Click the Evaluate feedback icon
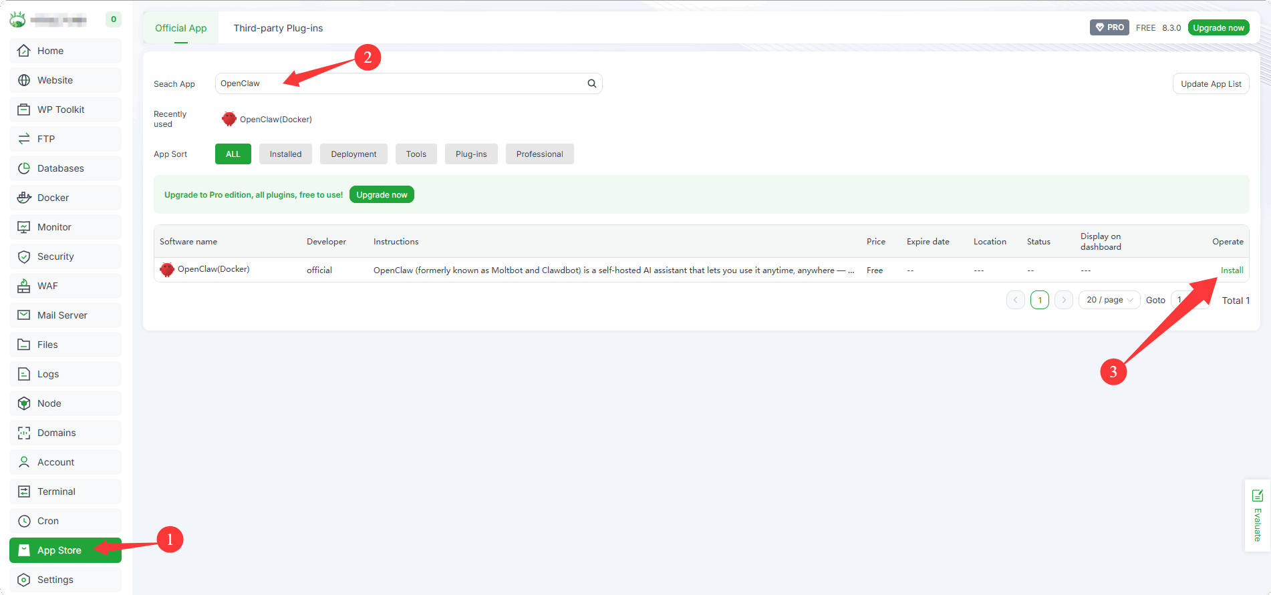Viewport: 1271px width, 595px height. click(1258, 495)
